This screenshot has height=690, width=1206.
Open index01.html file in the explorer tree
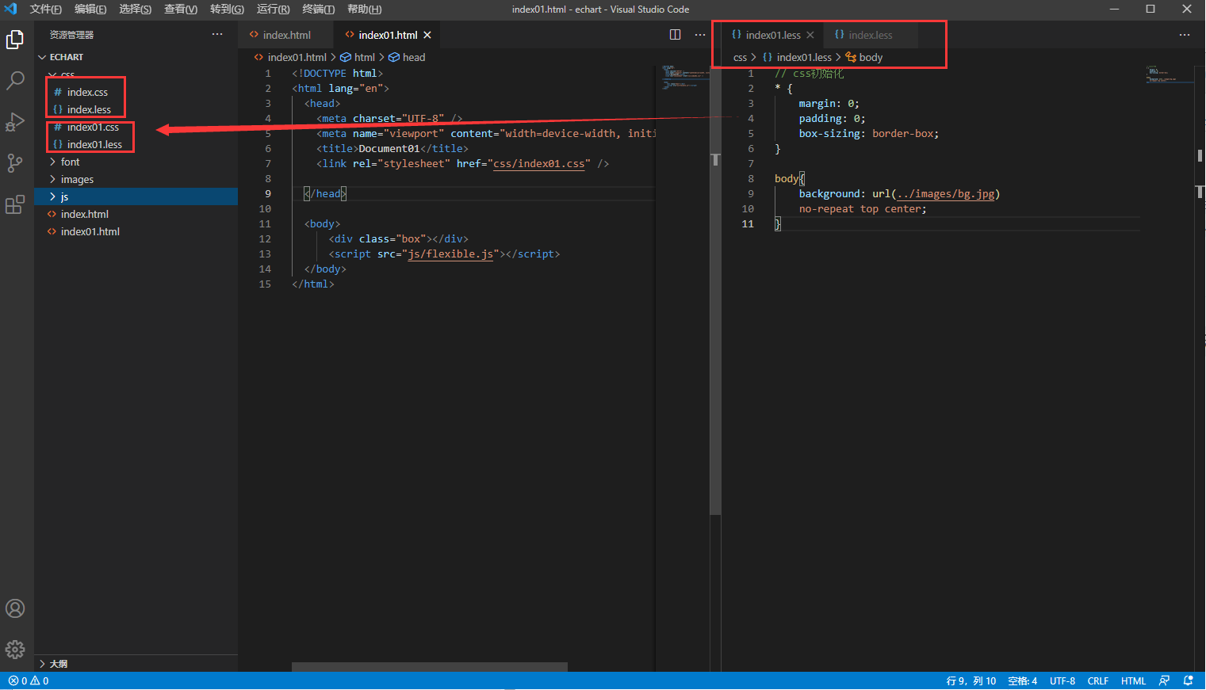(x=90, y=231)
